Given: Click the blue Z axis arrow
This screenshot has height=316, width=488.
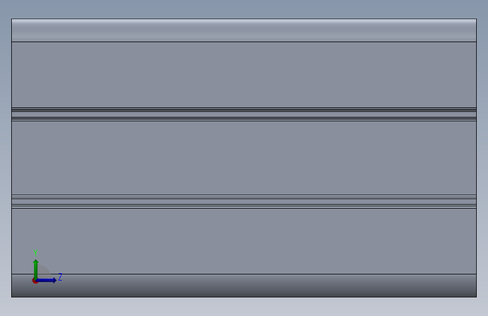Looking at the screenshot, I should [x=47, y=281].
